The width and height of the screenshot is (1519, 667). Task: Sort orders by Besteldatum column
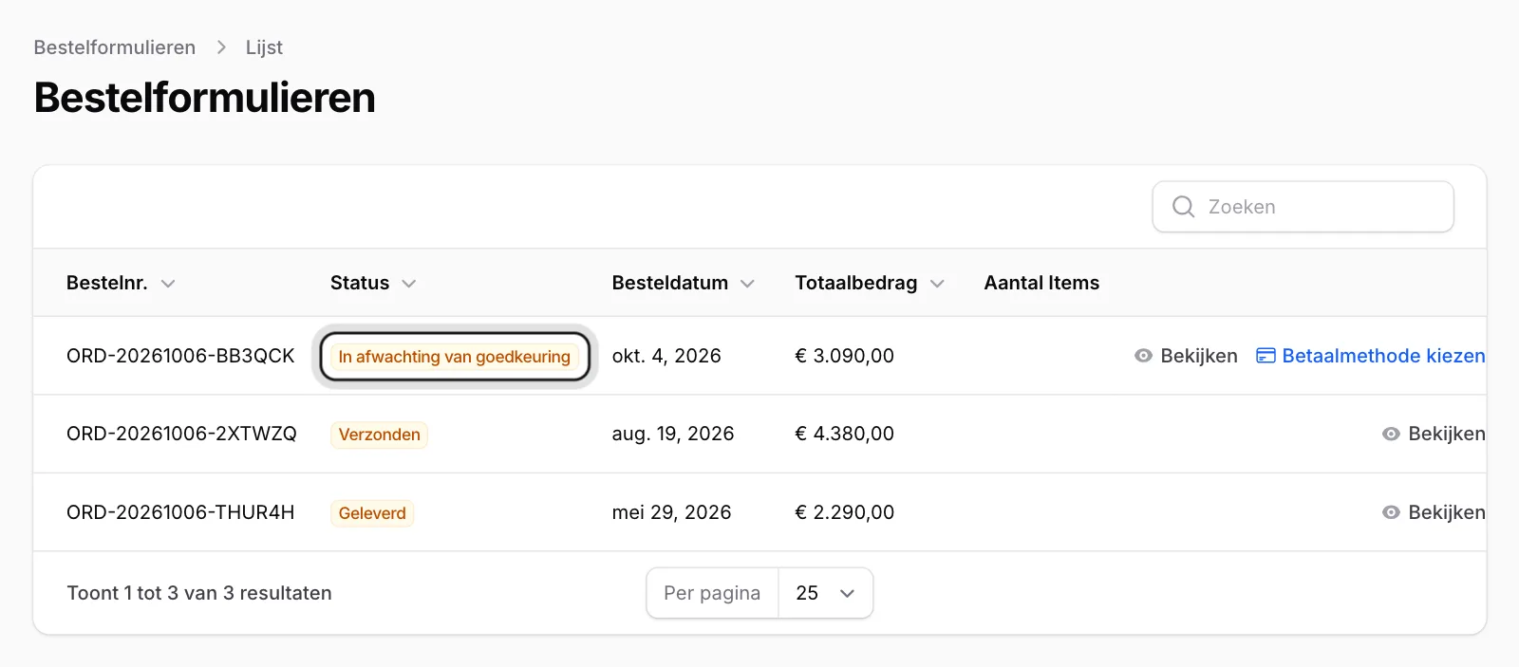[x=684, y=283]
